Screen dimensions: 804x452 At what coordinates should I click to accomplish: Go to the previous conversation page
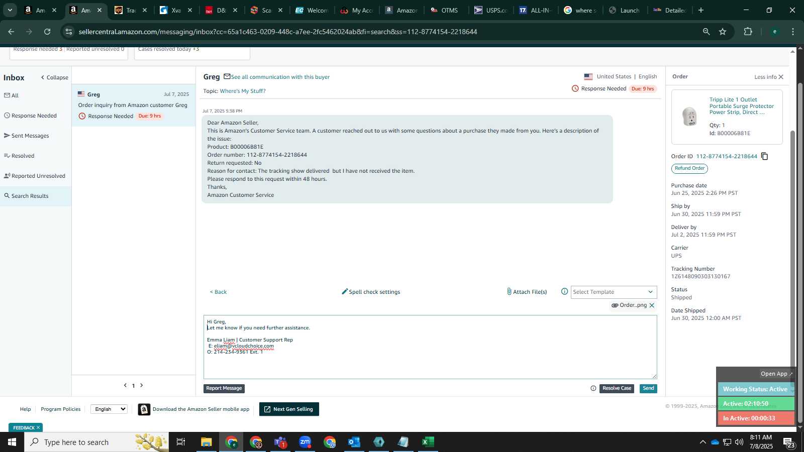(125, 385)
